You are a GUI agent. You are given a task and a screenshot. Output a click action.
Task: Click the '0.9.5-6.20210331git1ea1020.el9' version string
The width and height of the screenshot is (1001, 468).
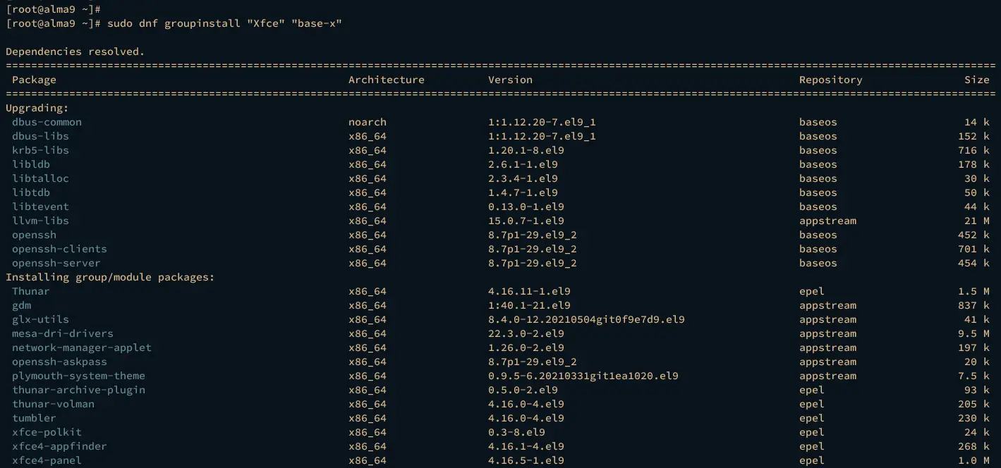[x=583, y=376]
